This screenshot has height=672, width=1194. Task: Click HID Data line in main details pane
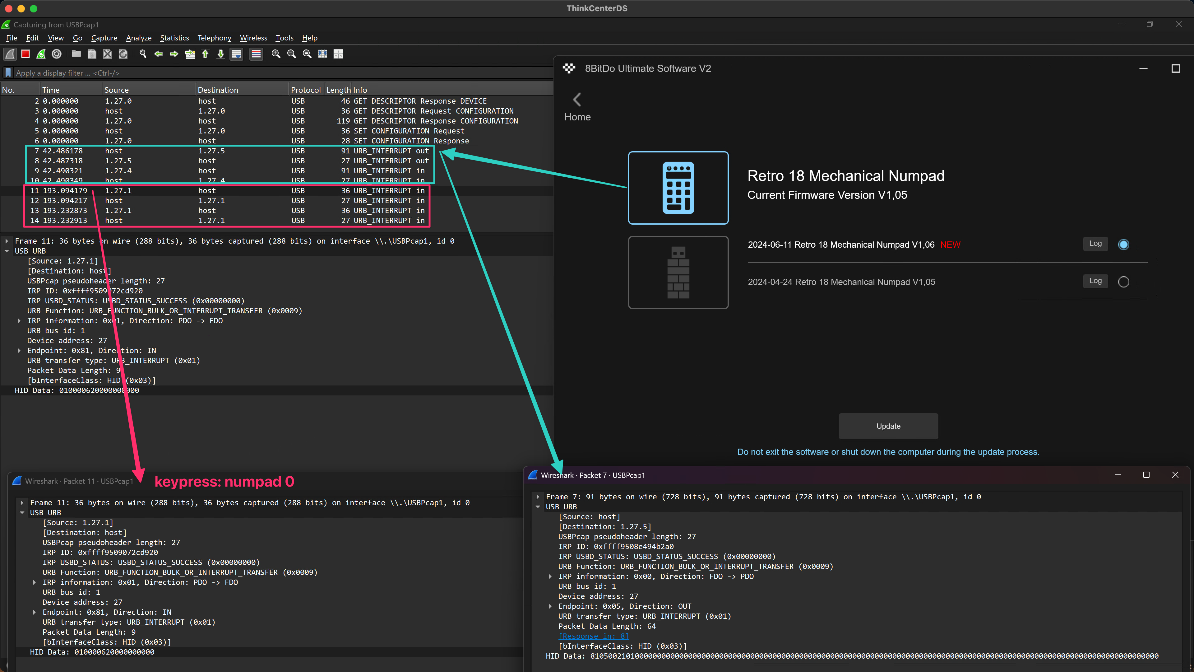(276, 390)
